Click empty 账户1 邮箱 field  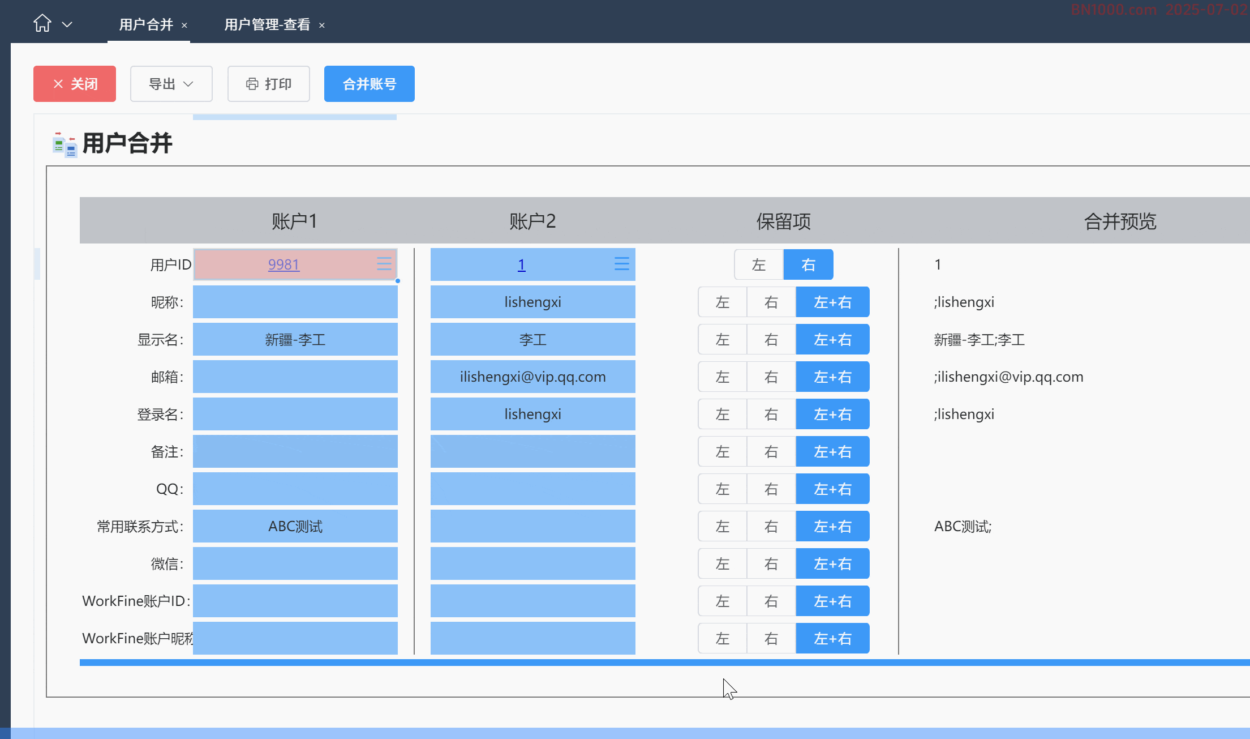295,377
